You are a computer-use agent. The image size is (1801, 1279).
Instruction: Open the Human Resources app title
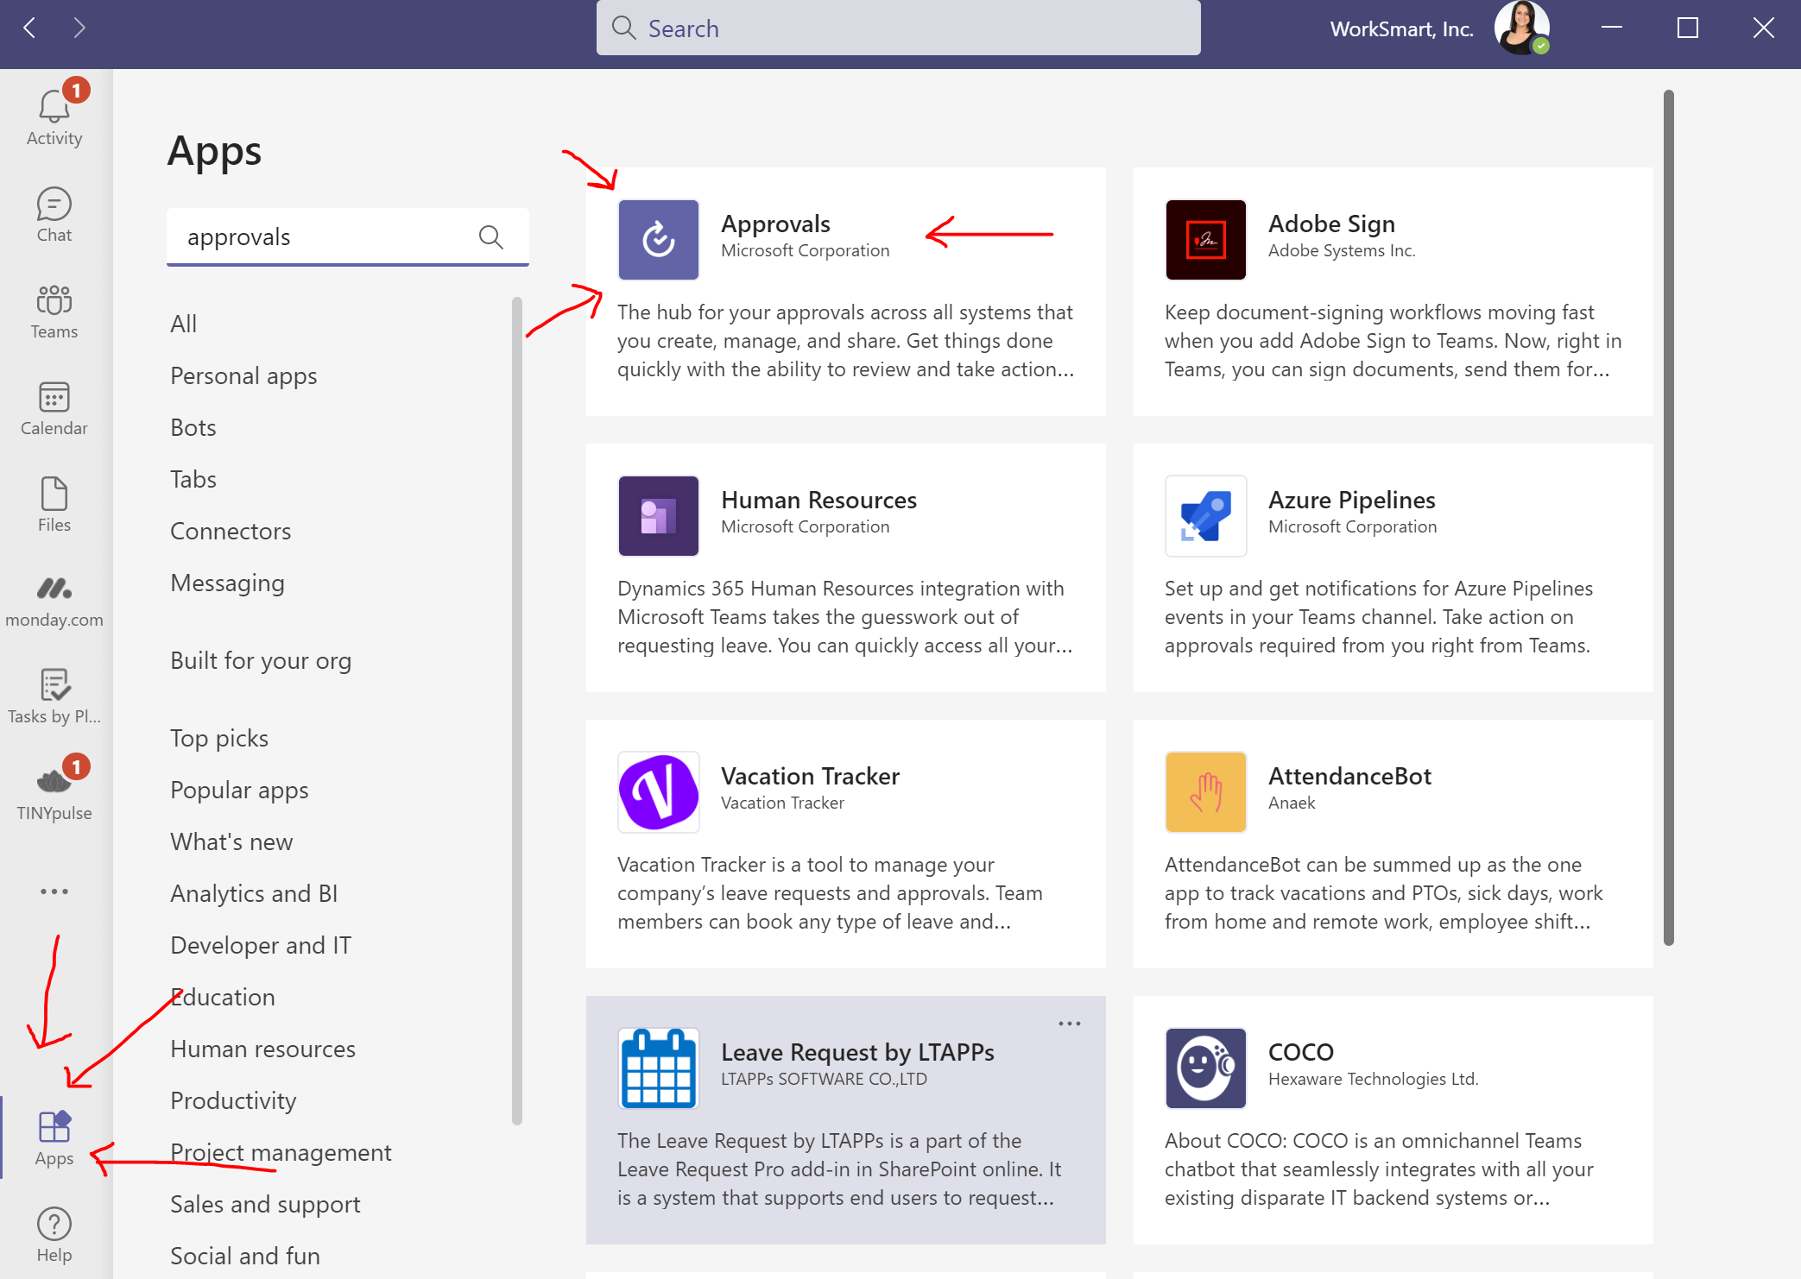point(818,500)
